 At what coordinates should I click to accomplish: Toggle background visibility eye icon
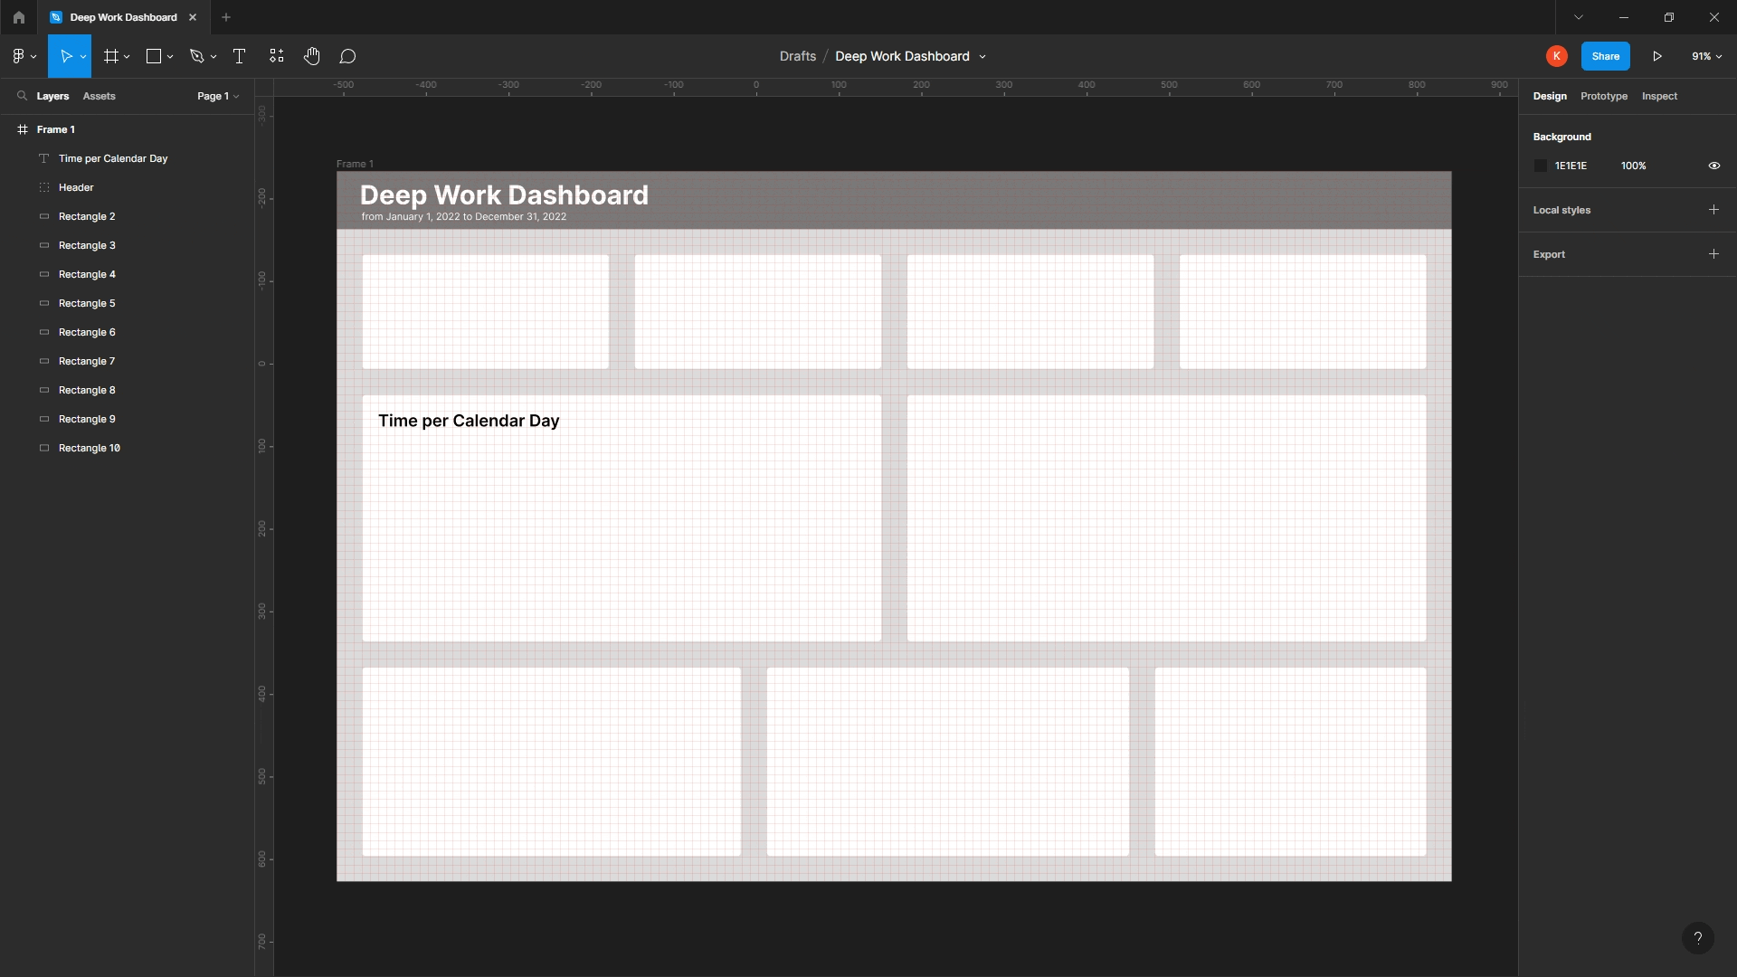click(x=1713, y=166)
